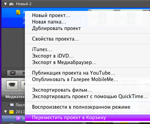Screen dimensions: 150x124
Task: Click the "Медиатека" header label
Action: 15,97
